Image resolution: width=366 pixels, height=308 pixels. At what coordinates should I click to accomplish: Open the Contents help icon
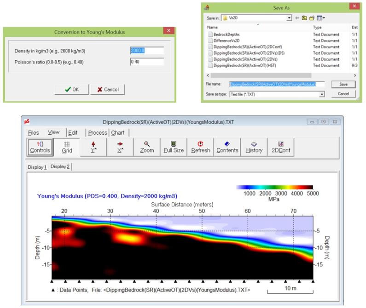pos(227,147)
